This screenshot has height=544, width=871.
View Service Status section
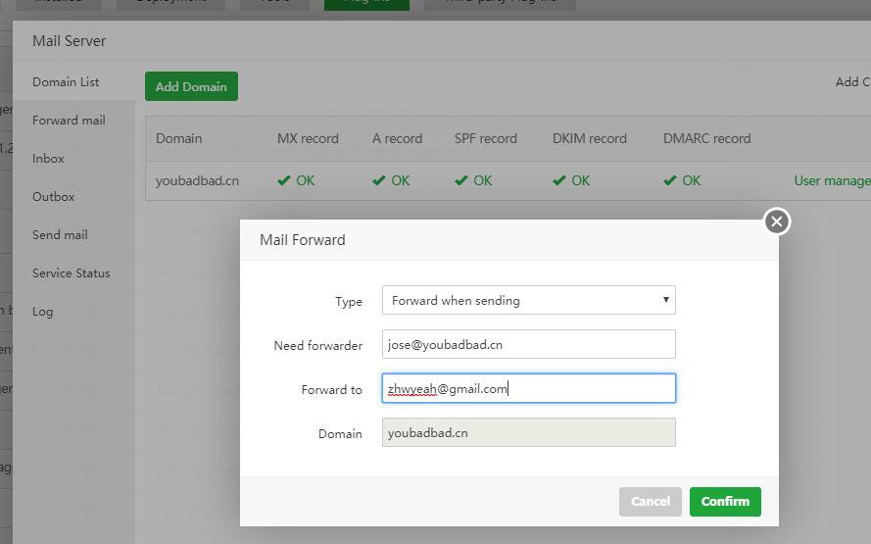pos(71,272)
